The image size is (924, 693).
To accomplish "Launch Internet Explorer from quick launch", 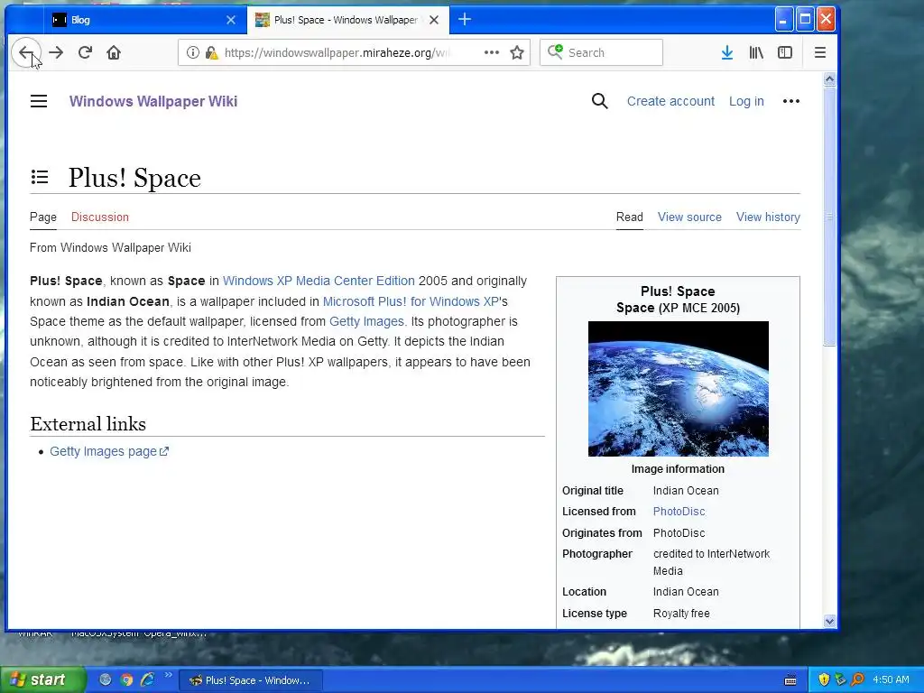I will (x=147, y=680).
